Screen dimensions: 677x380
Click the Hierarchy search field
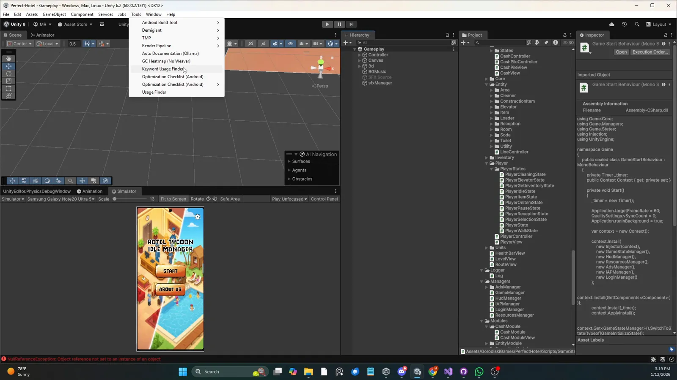coord(403,43)
